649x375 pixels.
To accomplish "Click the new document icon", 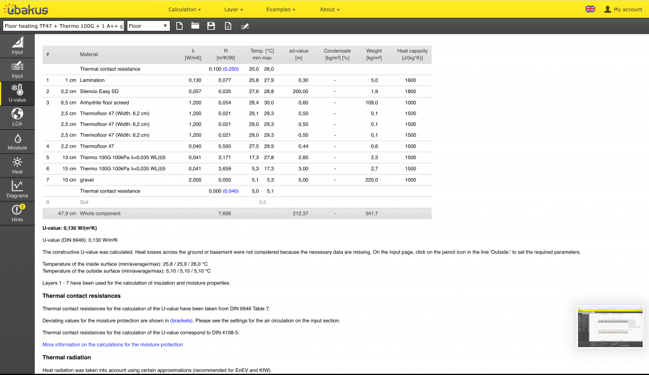I will pos(179,26).
